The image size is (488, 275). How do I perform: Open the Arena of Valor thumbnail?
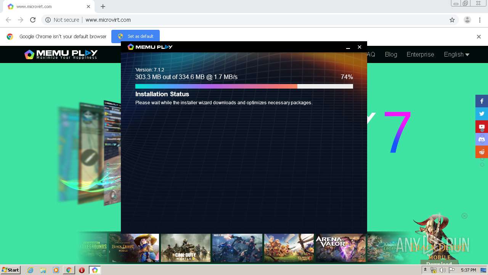(340, 248)
